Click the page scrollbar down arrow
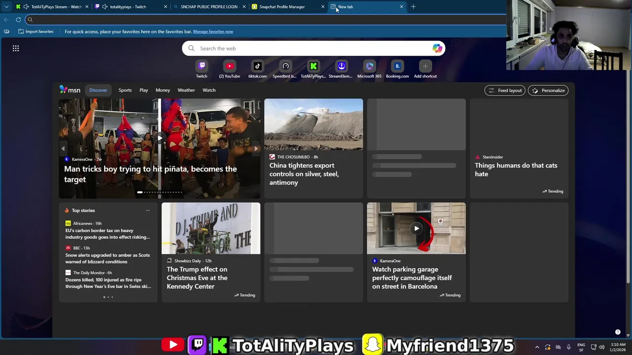 629,336
